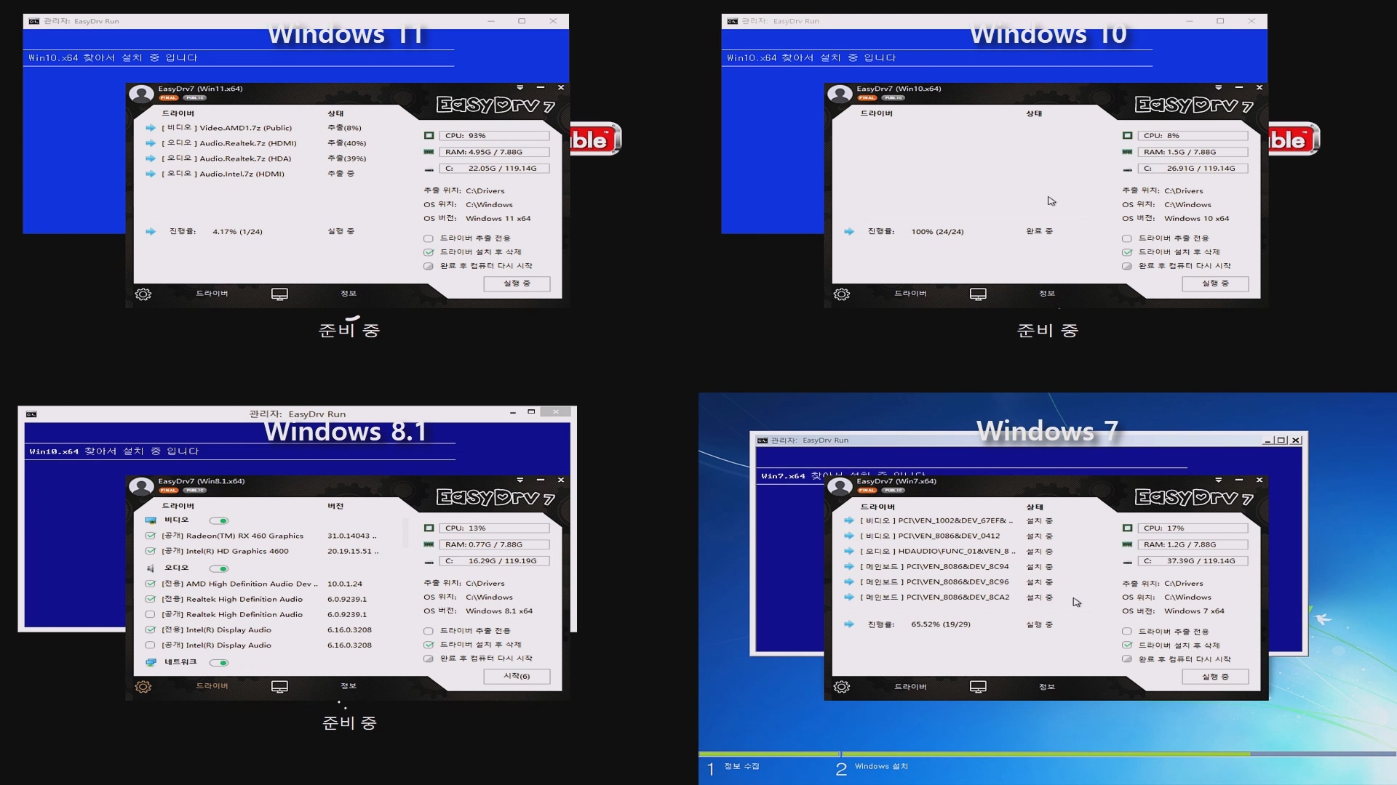Check the [공개] Realtek High Definition Audio driver
This screenshot has width=1397, height=785.
tap(150, 615)
